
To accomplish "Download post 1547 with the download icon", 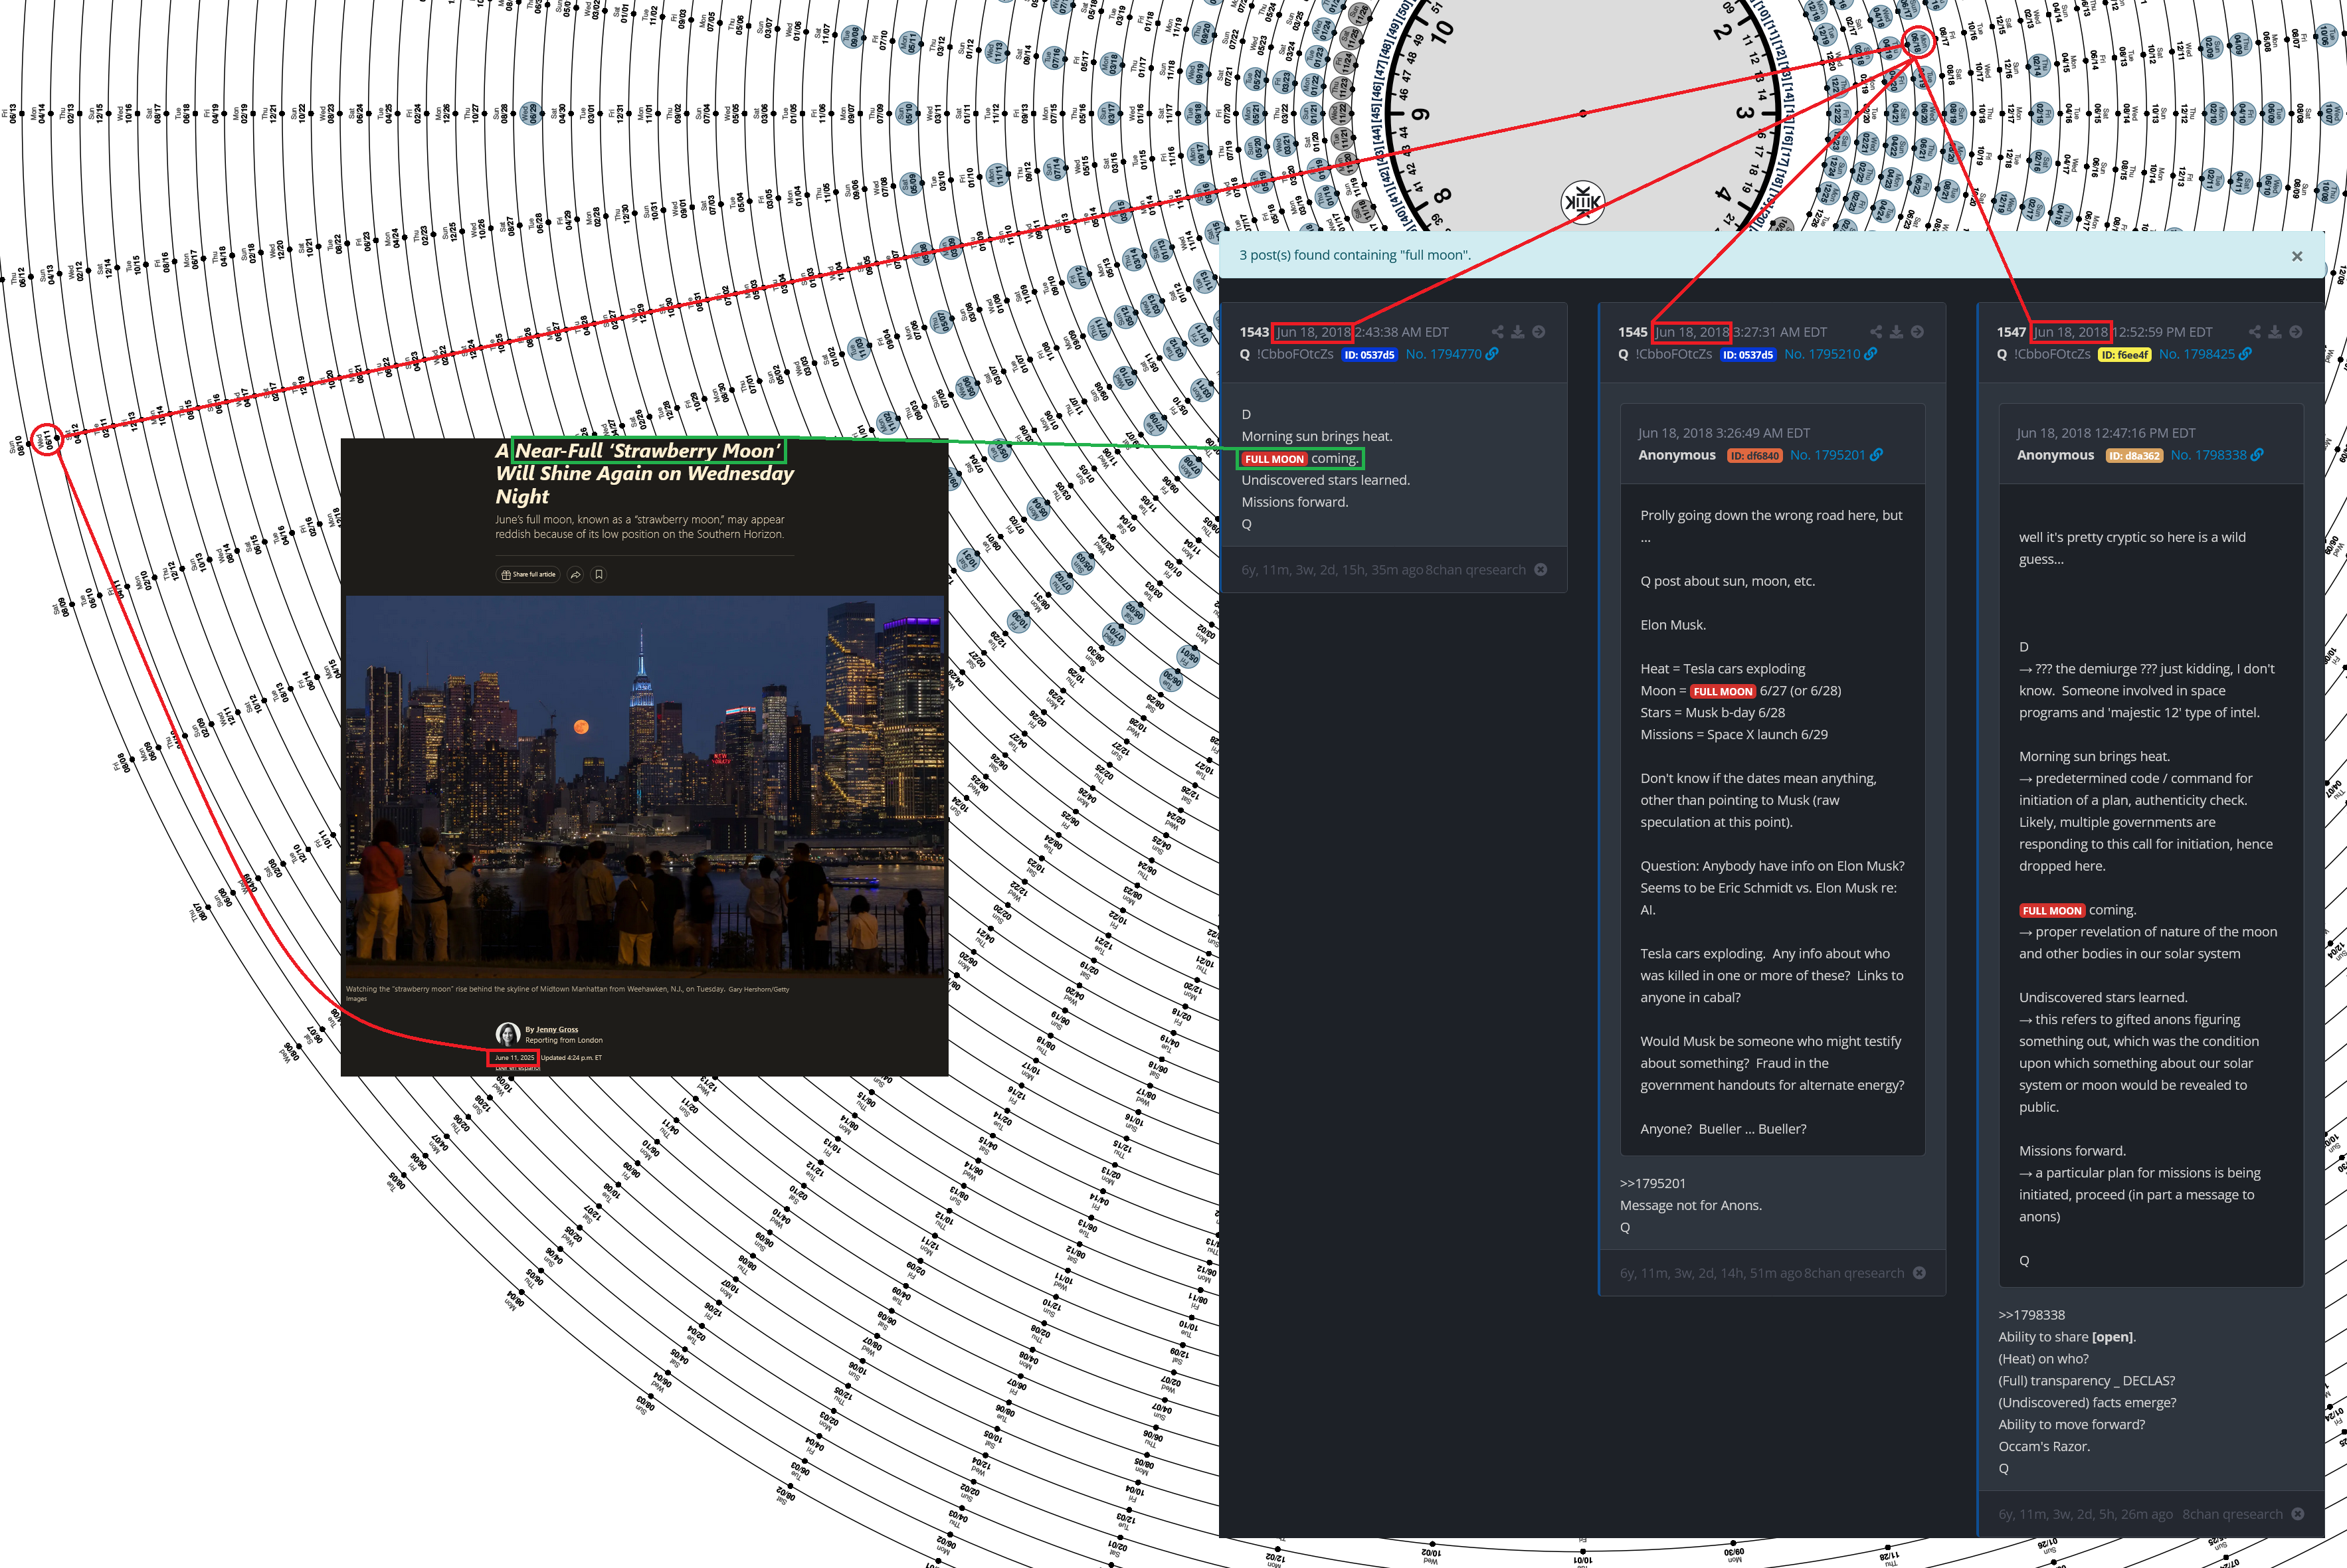I will click(2275, 332).
